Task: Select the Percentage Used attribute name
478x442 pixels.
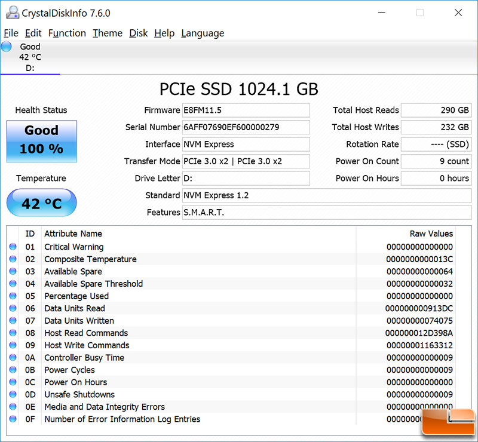Action: click(x=76, y=296)
